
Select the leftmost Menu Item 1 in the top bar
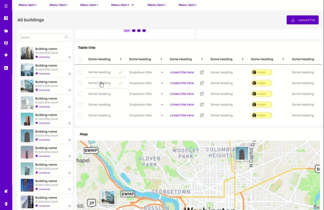click(27, 5)
